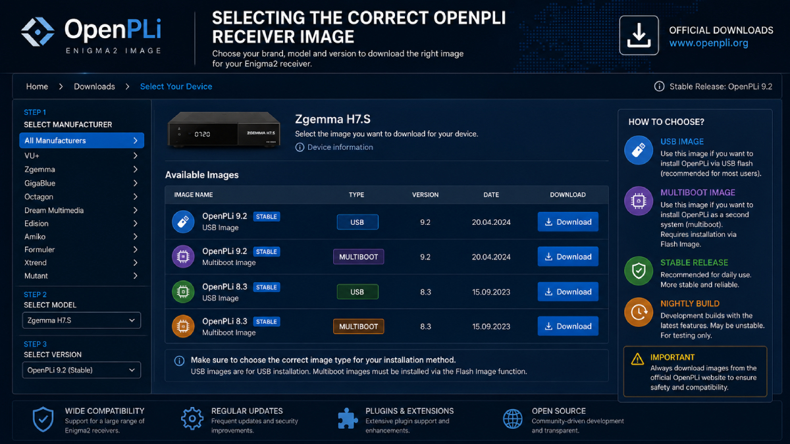Click Select Your Device breadcrumb
Viewport: 790px width, 444px height.
tap(176, 86)
